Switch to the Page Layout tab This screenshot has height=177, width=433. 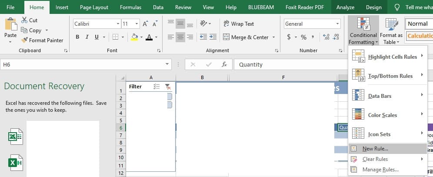click(x=94, y=7)
